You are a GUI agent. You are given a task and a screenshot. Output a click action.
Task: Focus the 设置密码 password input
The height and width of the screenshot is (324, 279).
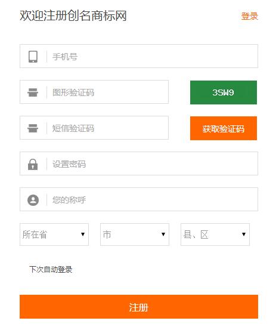pyautogui.click(x=139, y=163)
